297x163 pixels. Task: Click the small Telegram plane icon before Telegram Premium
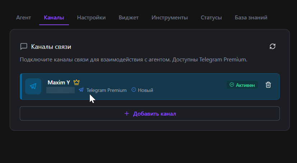pyautogui.click(x=81, y=90)
